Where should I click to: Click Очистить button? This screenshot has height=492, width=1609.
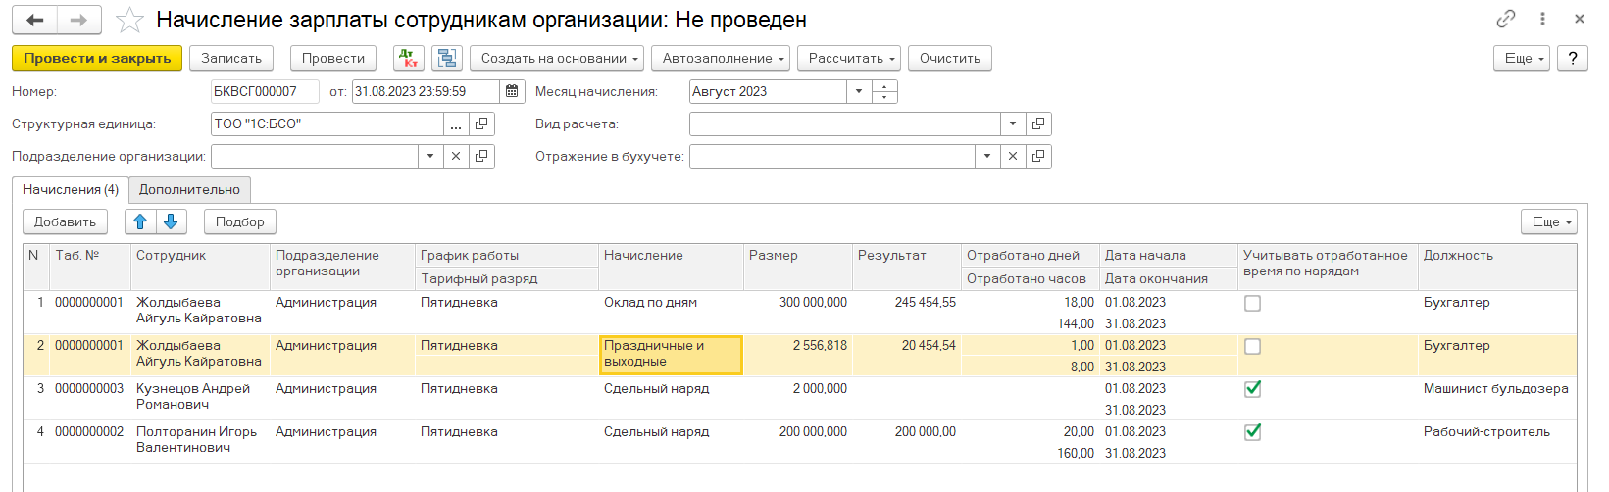point(950,59)
